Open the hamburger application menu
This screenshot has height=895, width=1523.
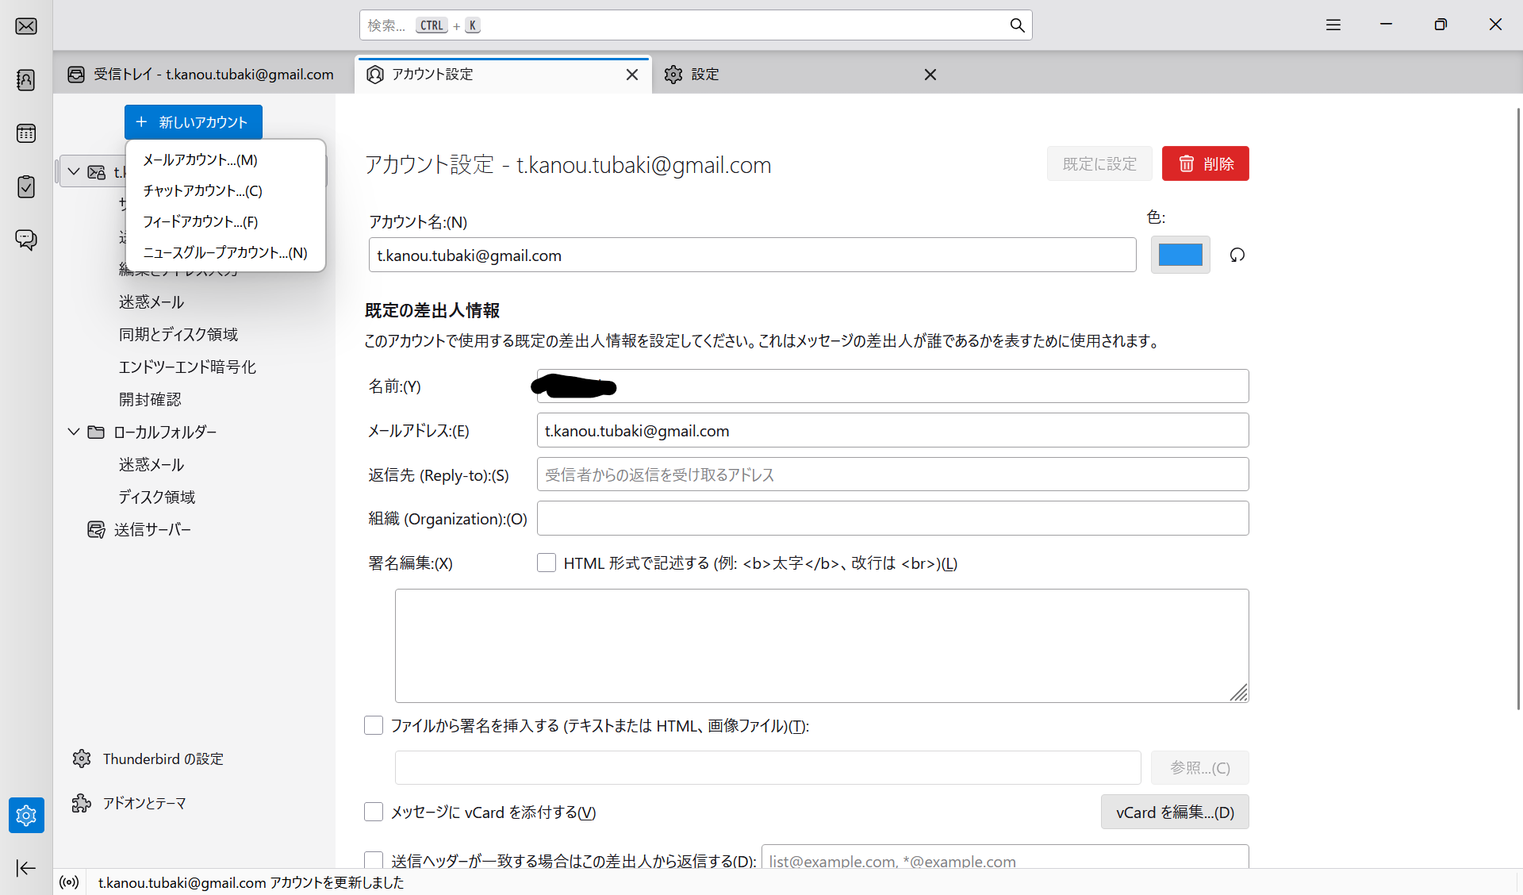(x=1333, y=25)
